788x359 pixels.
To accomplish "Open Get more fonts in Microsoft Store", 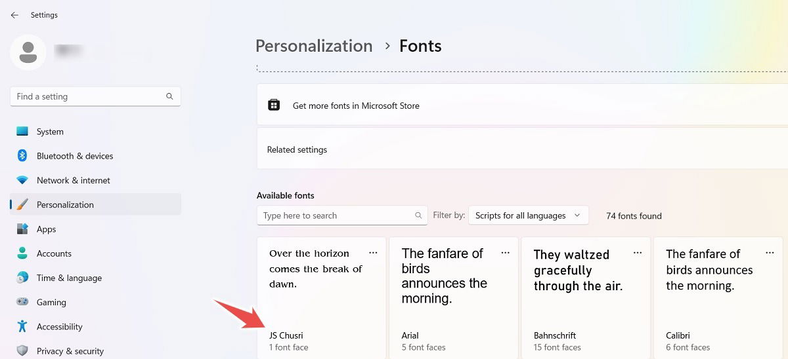I will [522, 105].
